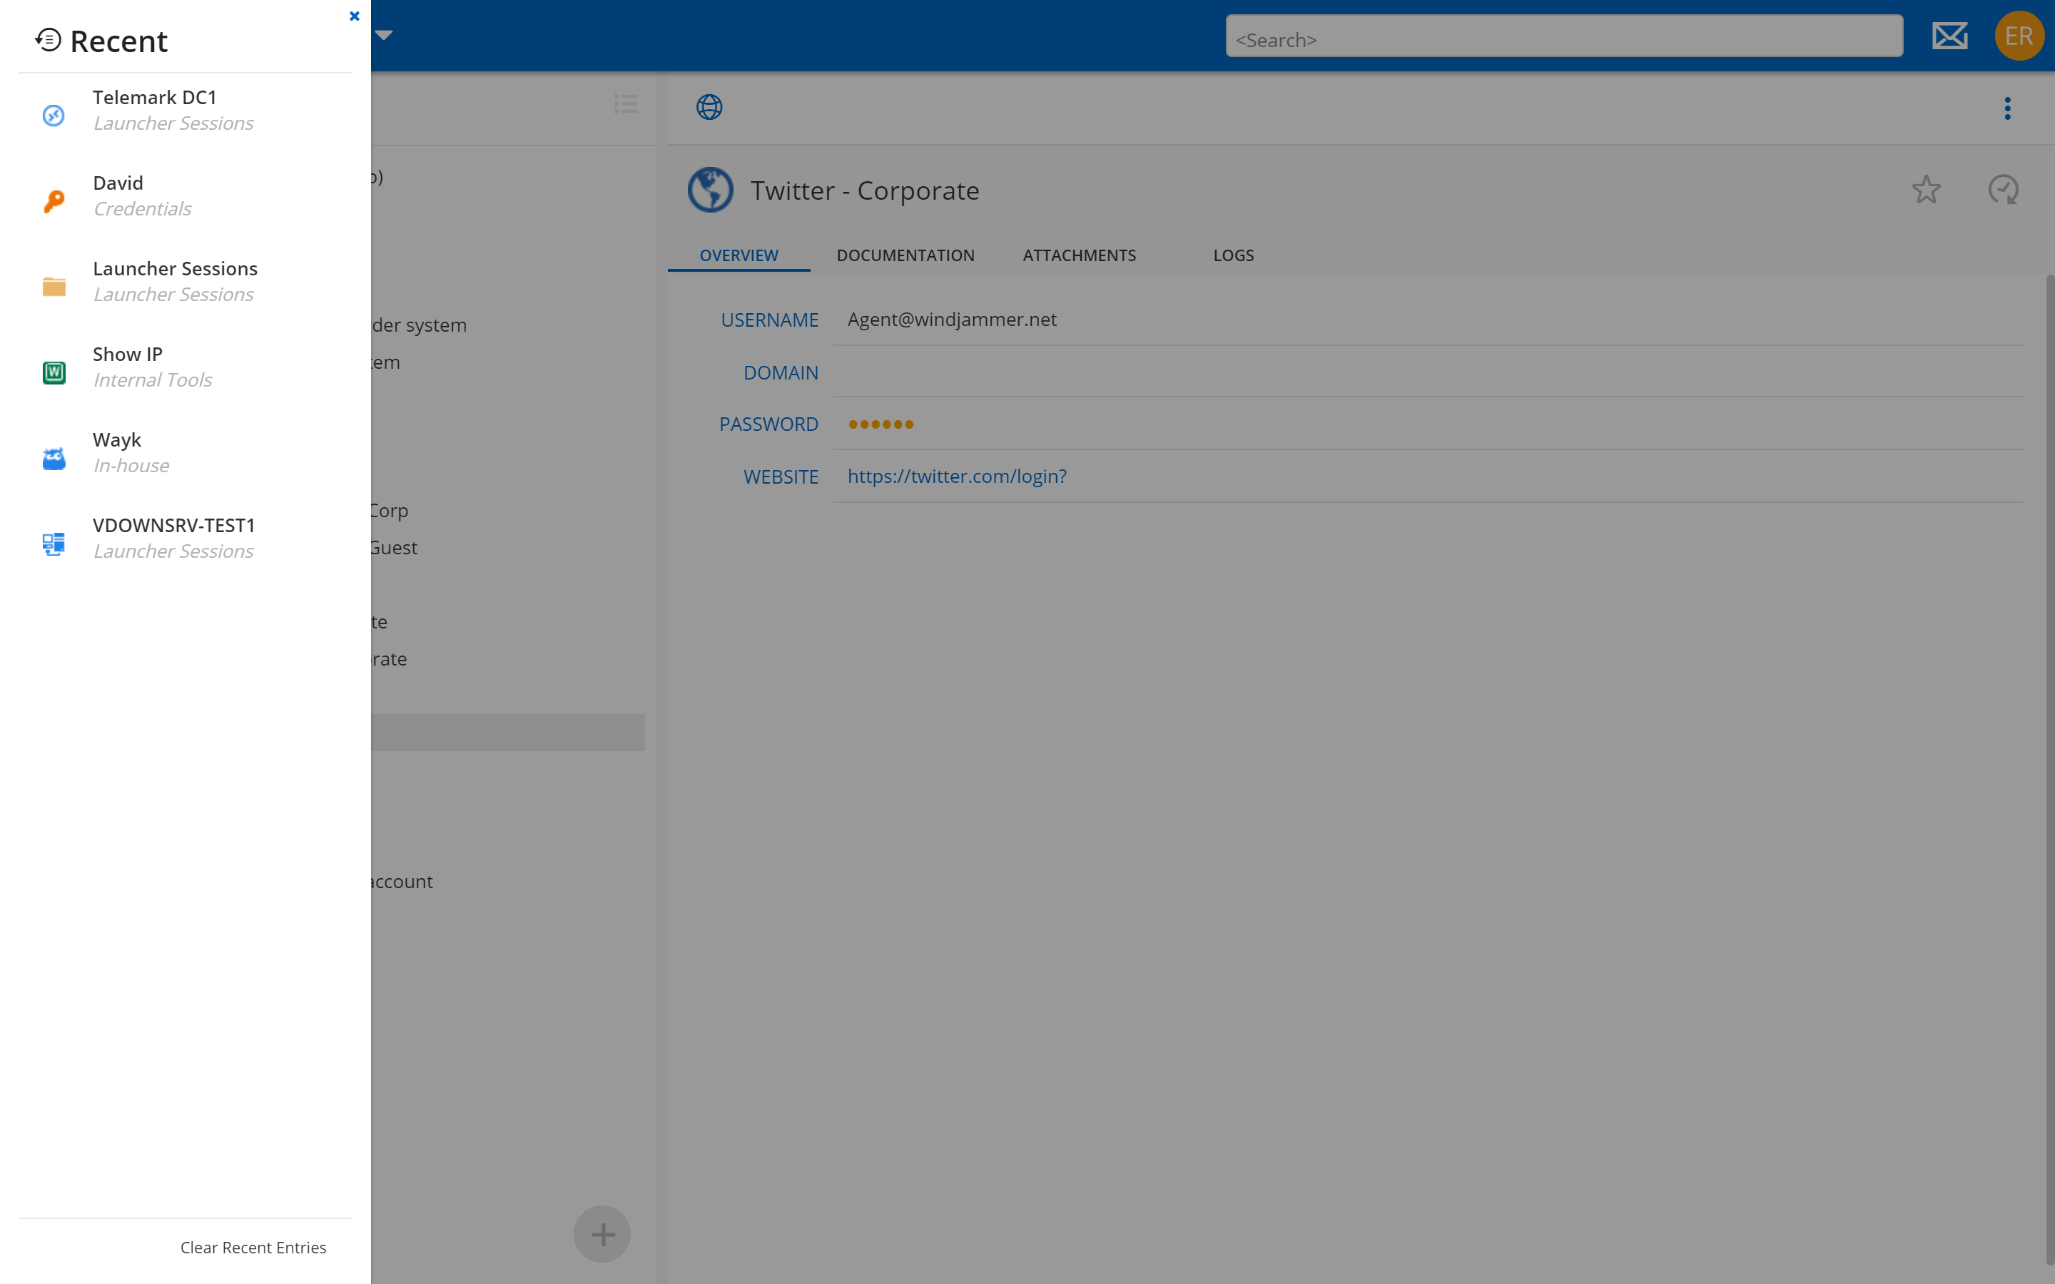Click the 'Launcher Sessions' subtitle under Telemark DC1
This screenshot has height=1284, width=2055.
173,124
